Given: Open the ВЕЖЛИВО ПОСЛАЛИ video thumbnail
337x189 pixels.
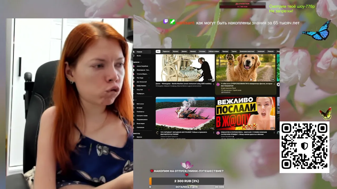Looking at the screenshot, I should coord(246,113).
